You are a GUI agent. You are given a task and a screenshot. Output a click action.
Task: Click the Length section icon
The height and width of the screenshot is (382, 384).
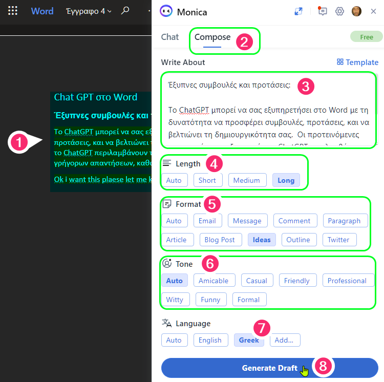point(167,163)
